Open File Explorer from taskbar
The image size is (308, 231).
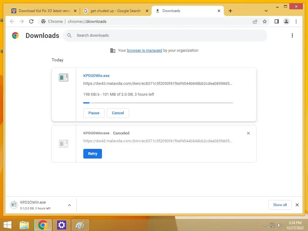(x=24, y=225)
